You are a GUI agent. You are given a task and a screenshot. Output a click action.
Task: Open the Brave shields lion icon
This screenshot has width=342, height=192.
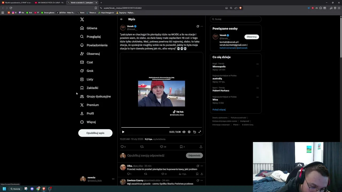click(x=240, y=8)
